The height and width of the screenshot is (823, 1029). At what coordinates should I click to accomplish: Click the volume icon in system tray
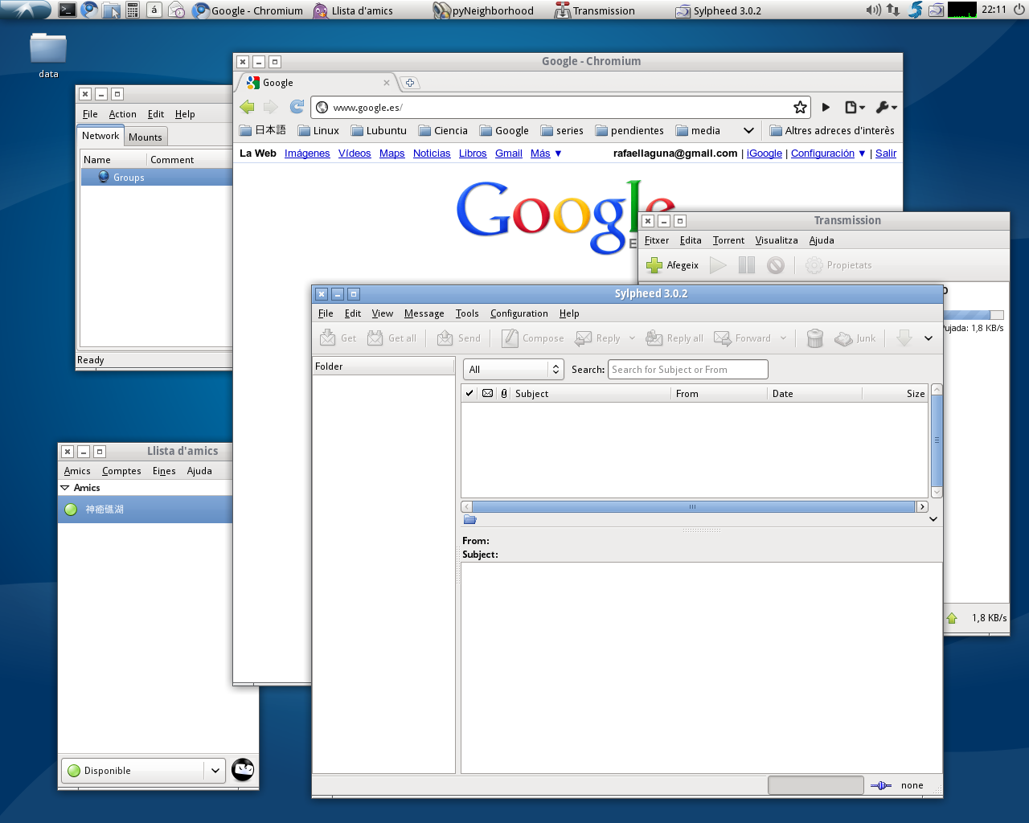(x=873, y=10)
